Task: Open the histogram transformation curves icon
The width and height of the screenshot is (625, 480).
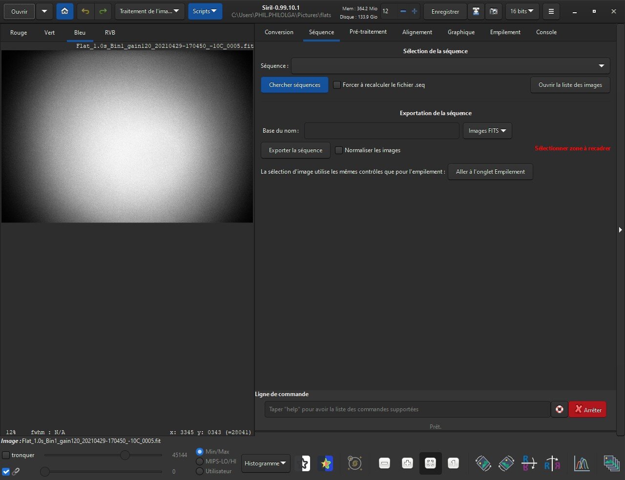Action: [x=582, y=463]
